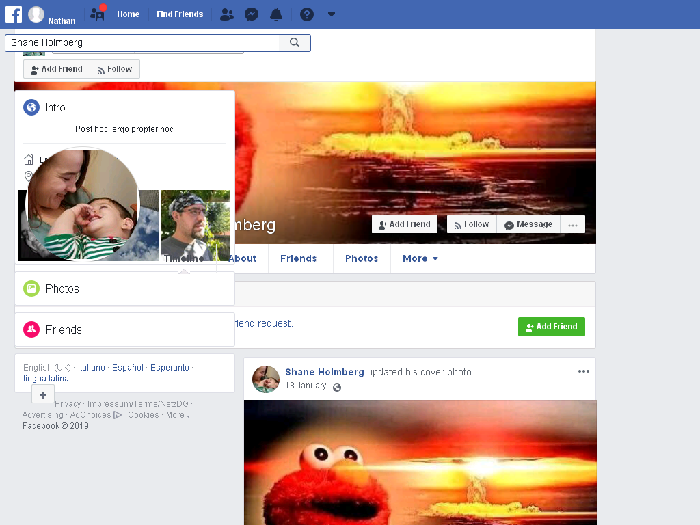Image resolution: width=700 pixels, height=525 pixels.
Task: Expand the More dropdown tab
Action: (420, 258)
